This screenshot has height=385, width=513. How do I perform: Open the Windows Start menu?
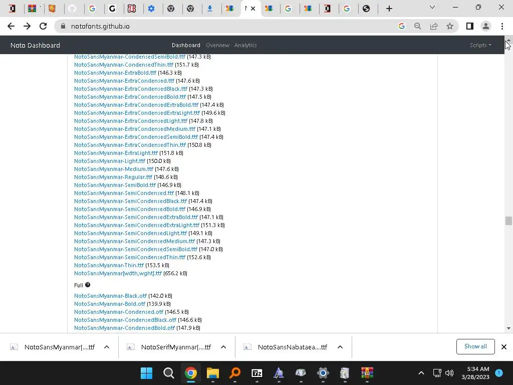[x=147, y=373]
